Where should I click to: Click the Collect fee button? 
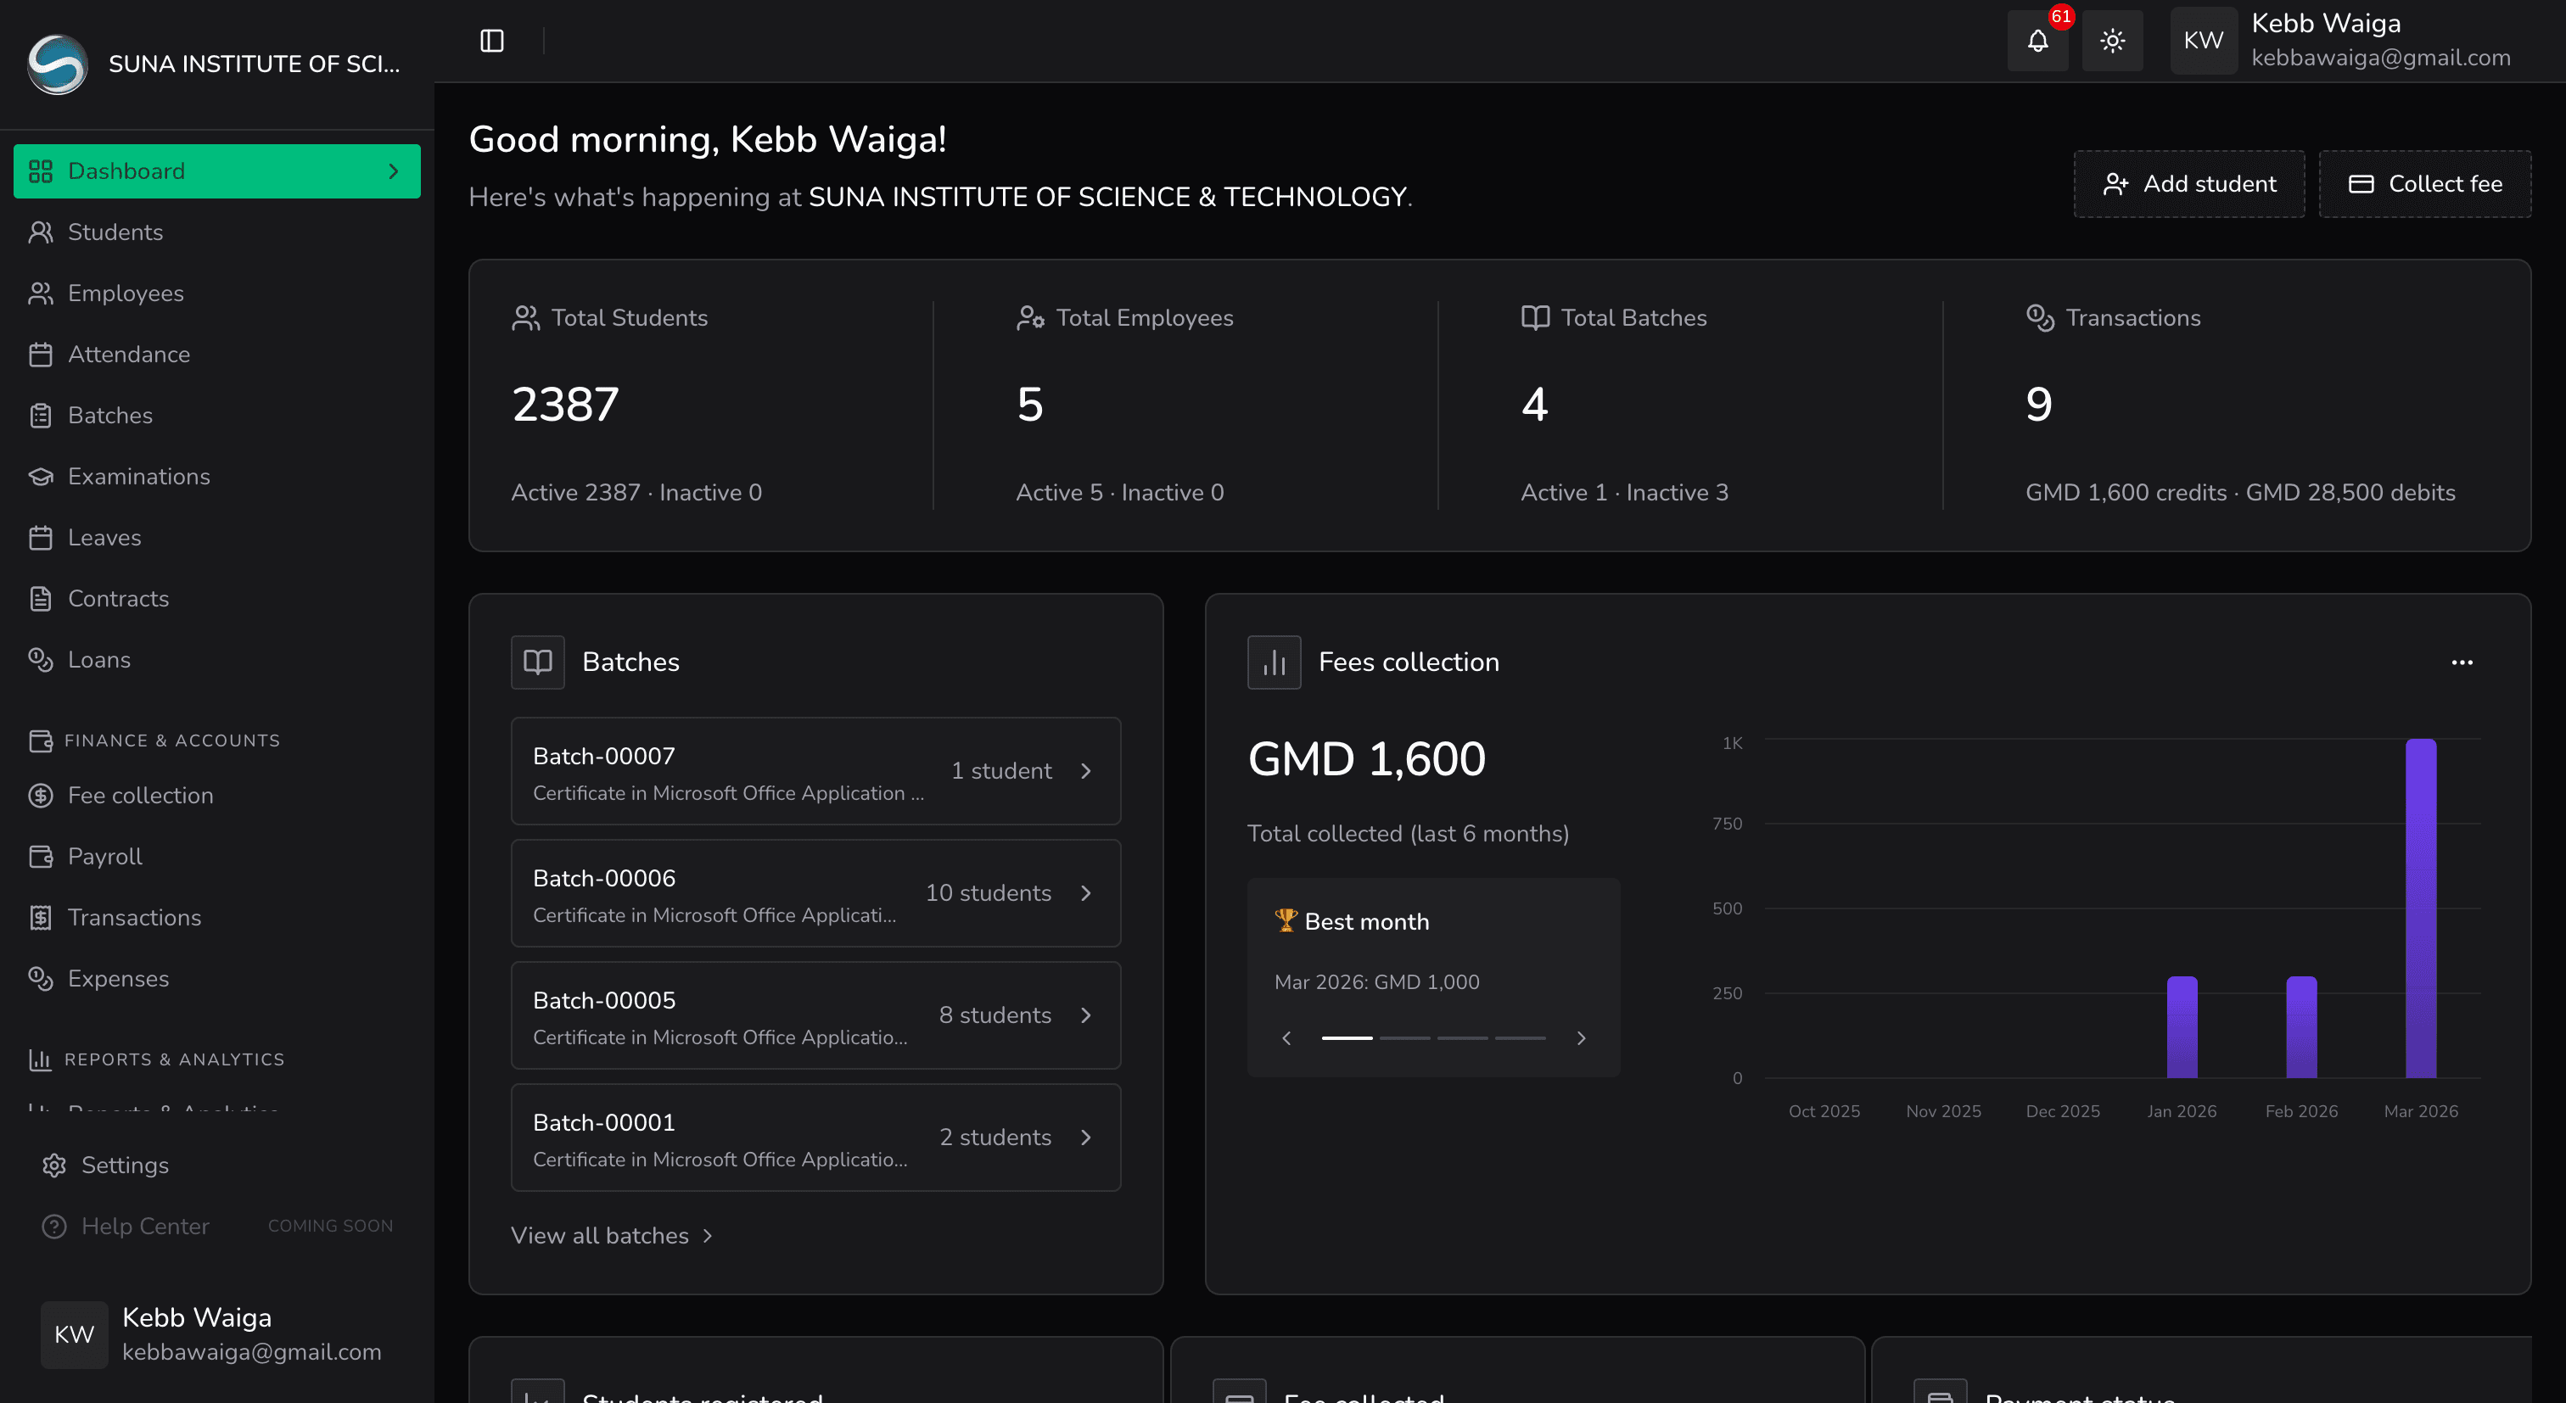(2424, 183)
